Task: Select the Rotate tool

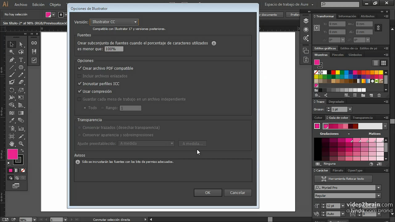Action: [x=12, y=90]
